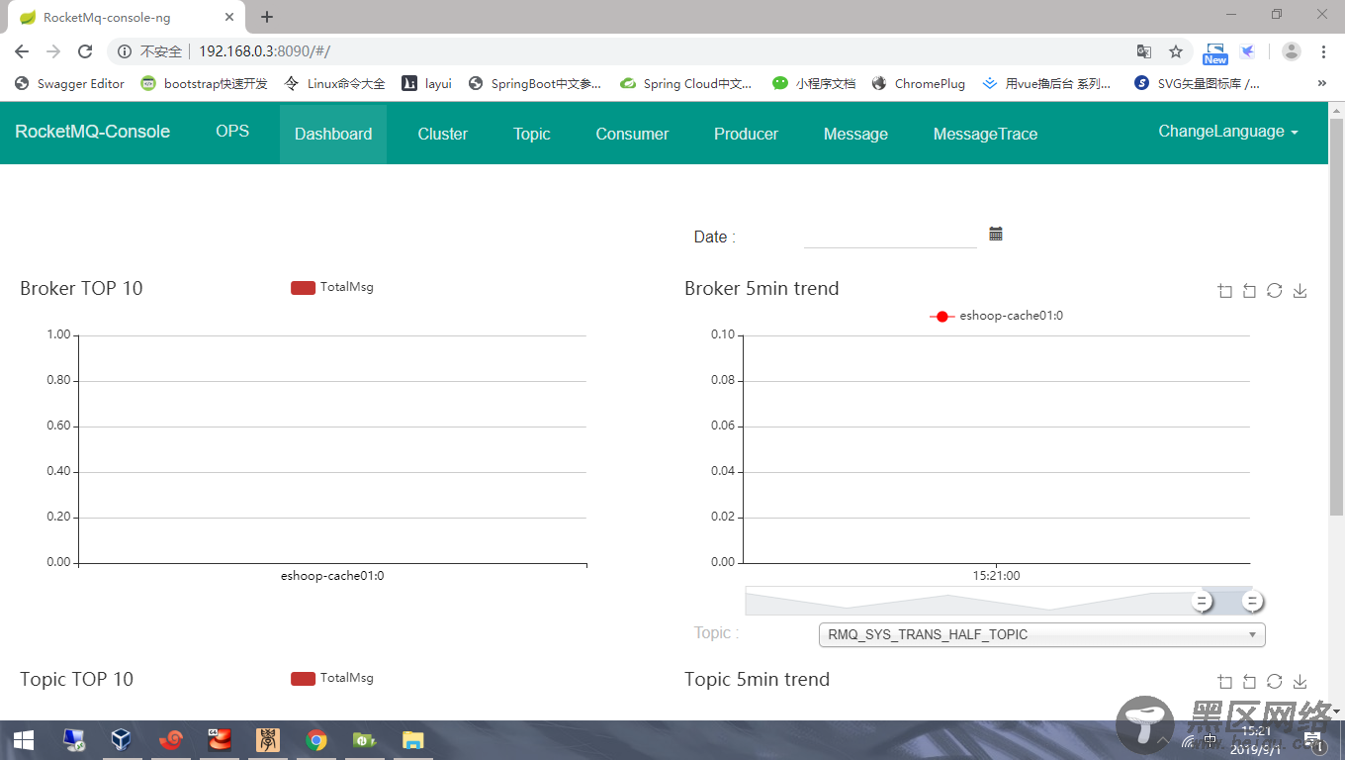
Task: Expand the ChangeLanguage dropdown
Action: click(1228, 132)
